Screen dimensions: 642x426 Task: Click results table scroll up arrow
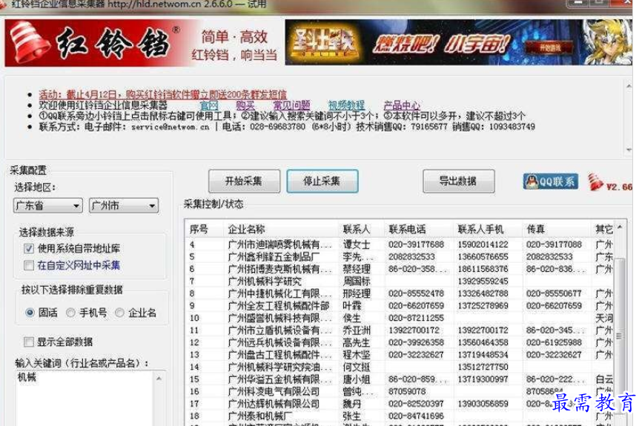click(x=620, y=227)
